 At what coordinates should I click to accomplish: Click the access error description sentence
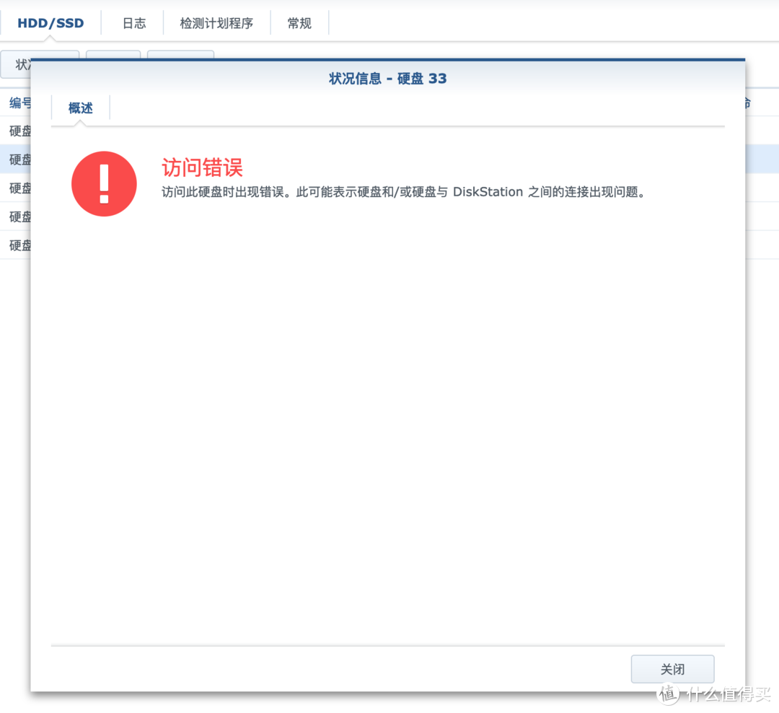[x=403, y=192]
